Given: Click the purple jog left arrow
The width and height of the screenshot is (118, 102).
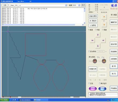Looking at the screenshot, I should (x=93, y=40).
